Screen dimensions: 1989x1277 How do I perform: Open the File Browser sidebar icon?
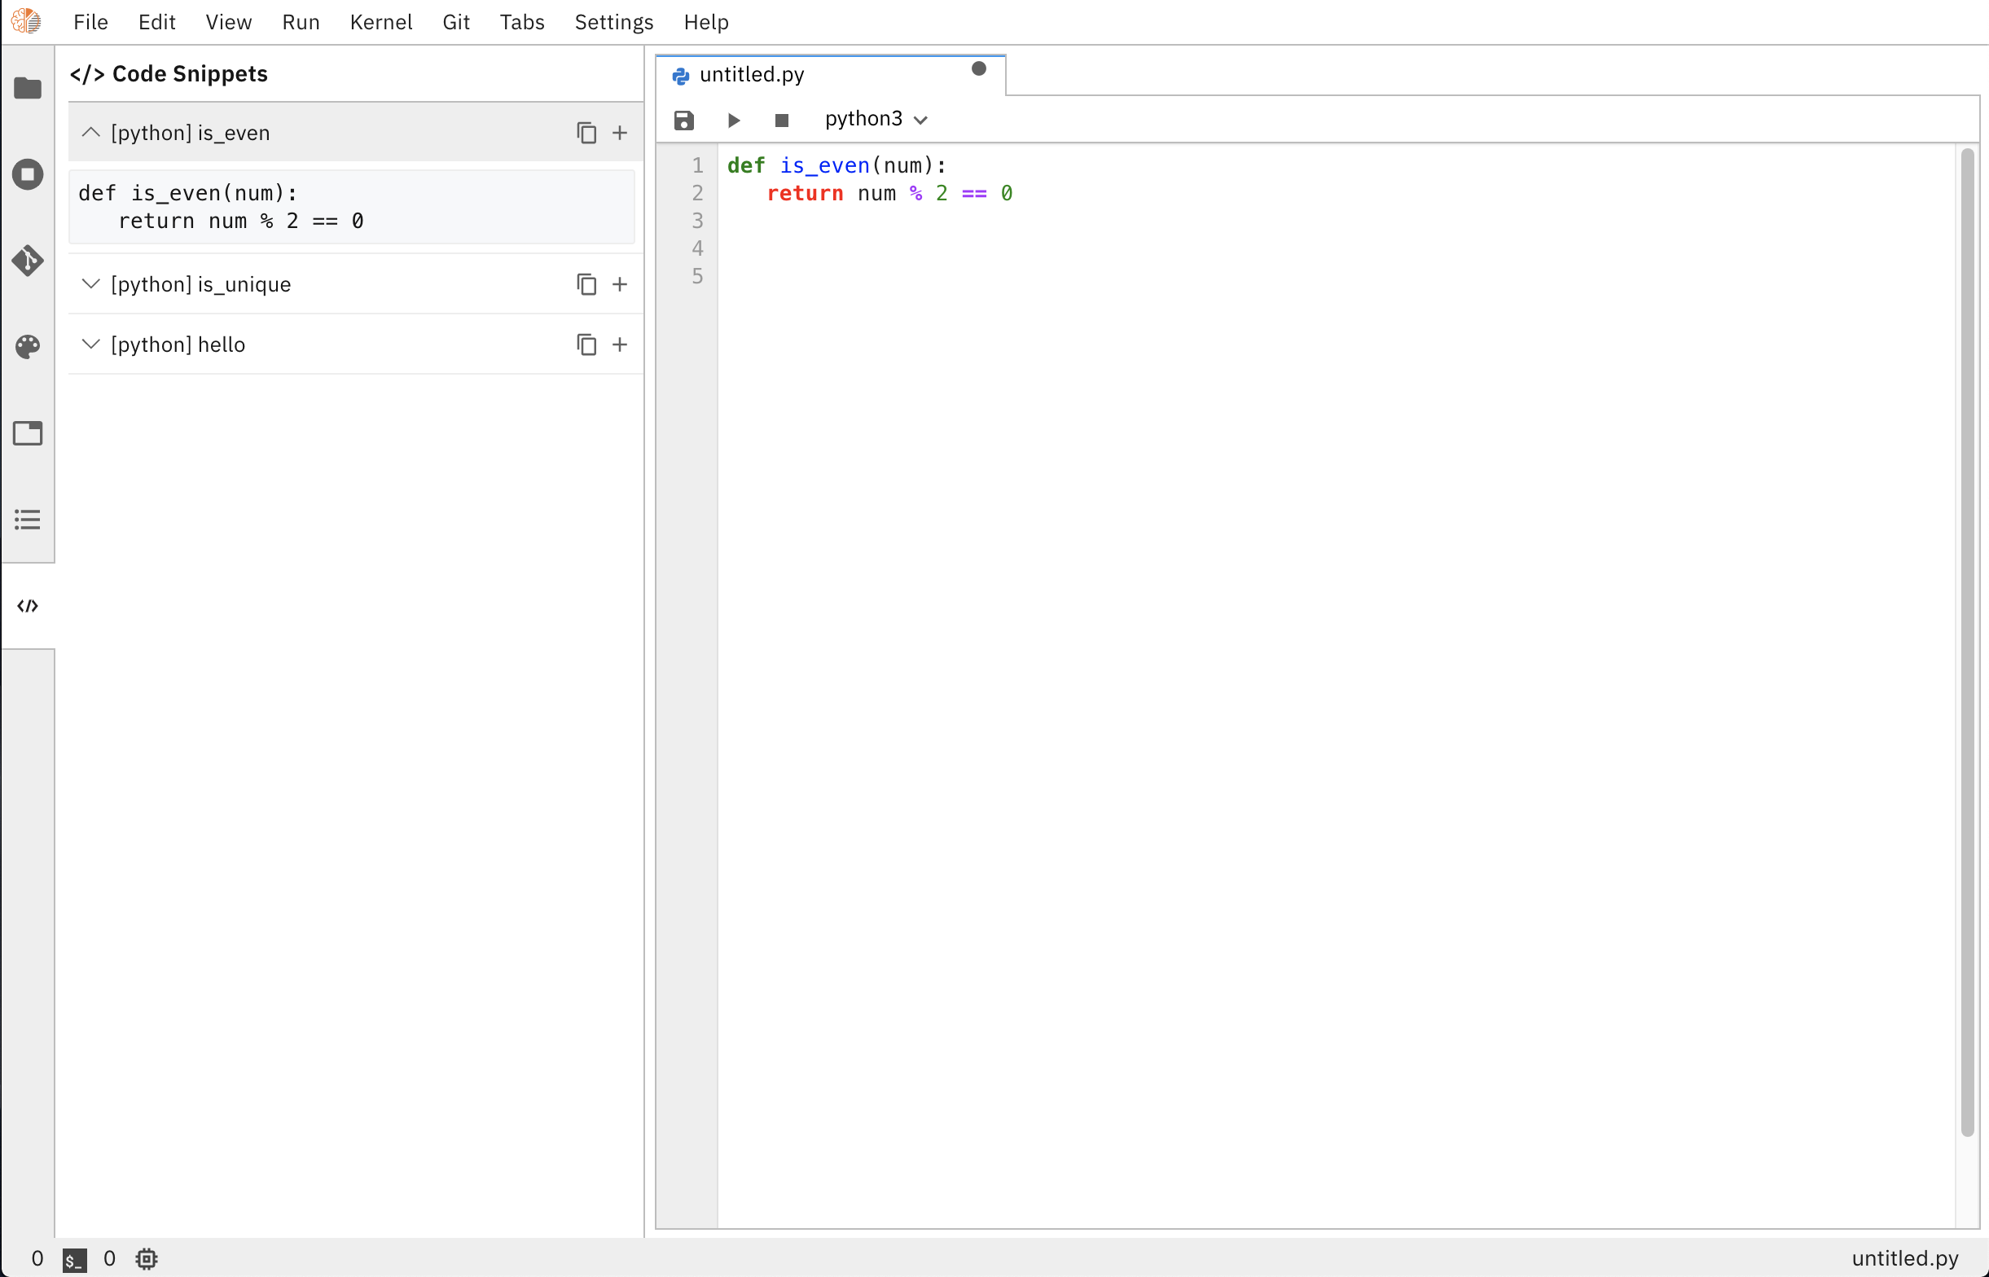28,88
